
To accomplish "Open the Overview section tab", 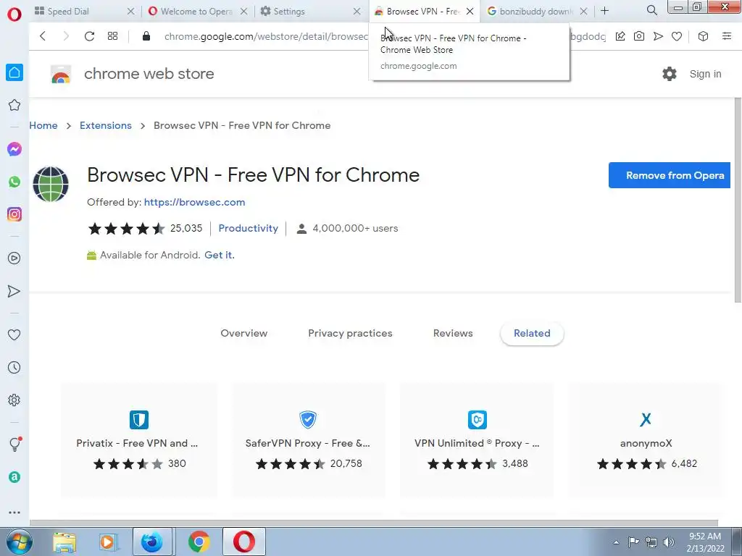I will pos(243,333).
